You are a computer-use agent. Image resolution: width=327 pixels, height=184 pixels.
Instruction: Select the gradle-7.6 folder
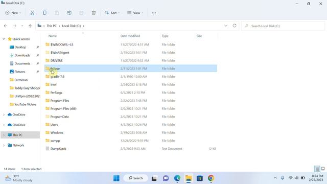point(57,77)
